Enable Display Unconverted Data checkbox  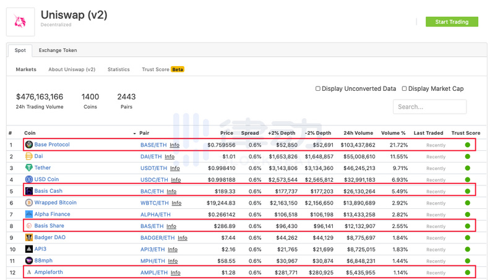(x=318, y=88)
